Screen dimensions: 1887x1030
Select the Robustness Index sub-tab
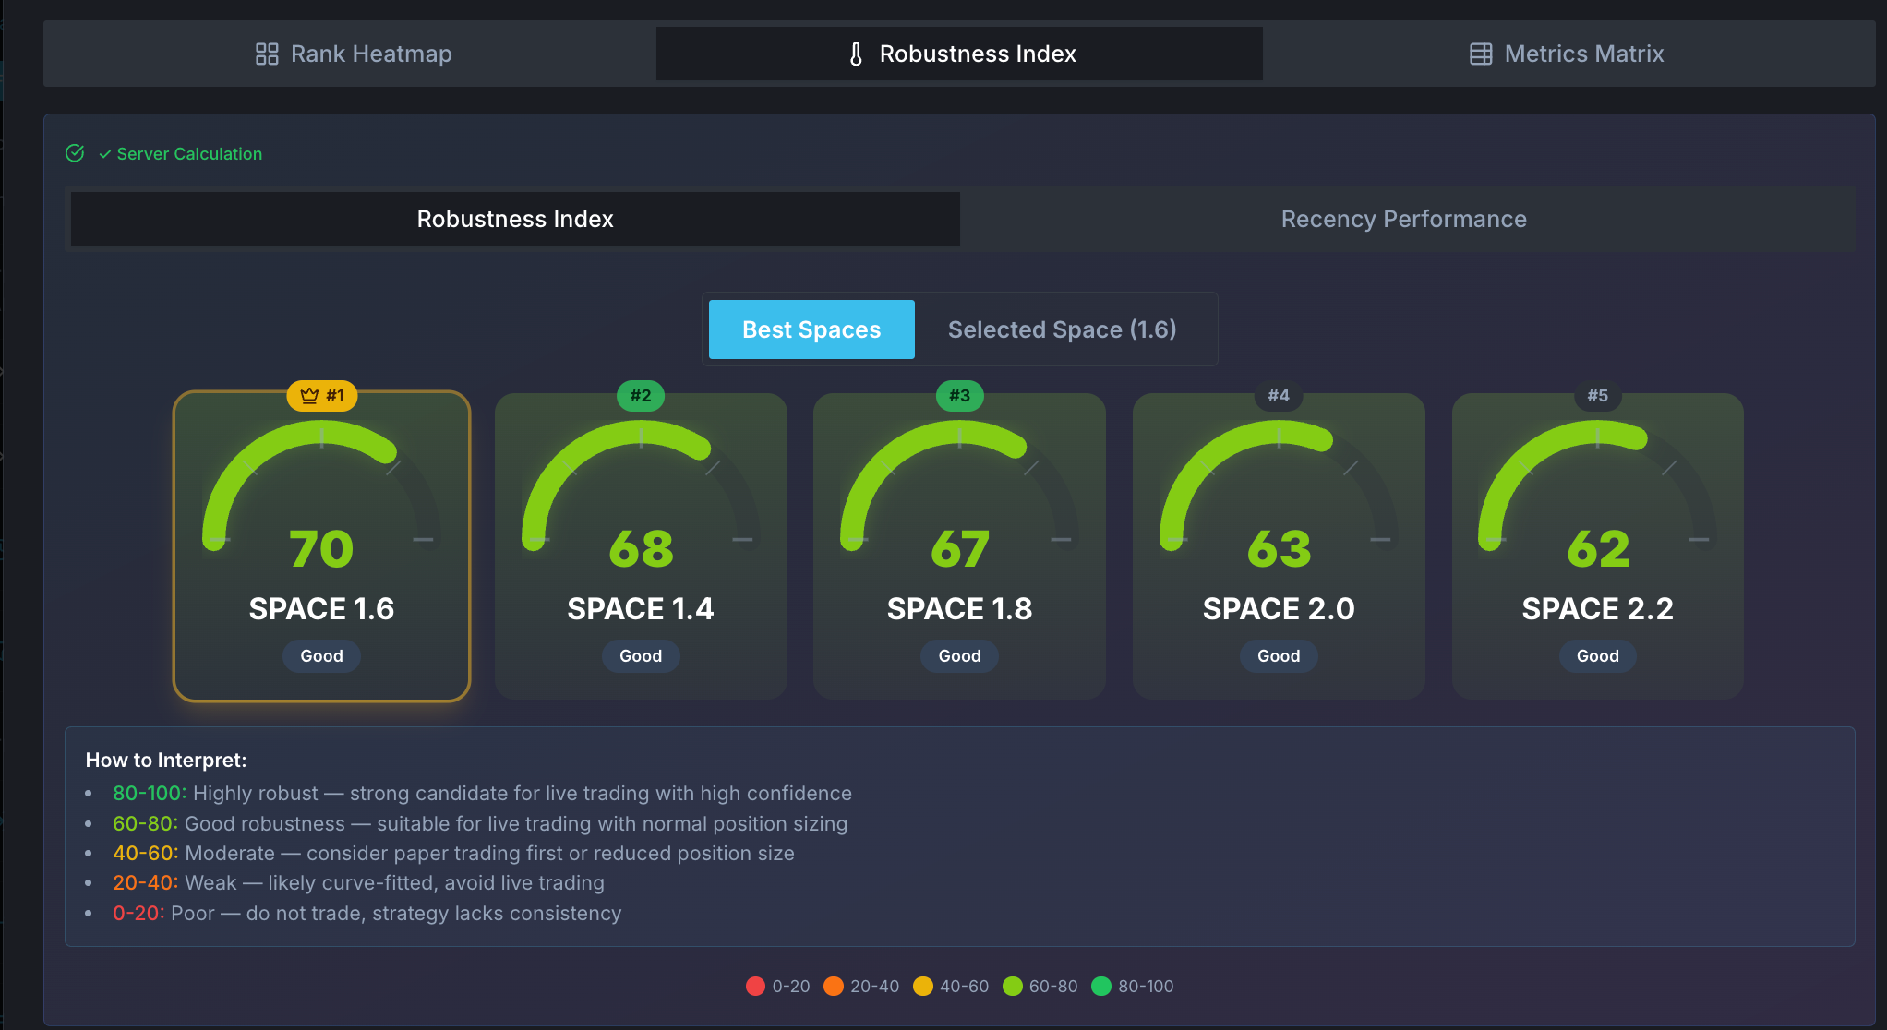tap(515, 219)
